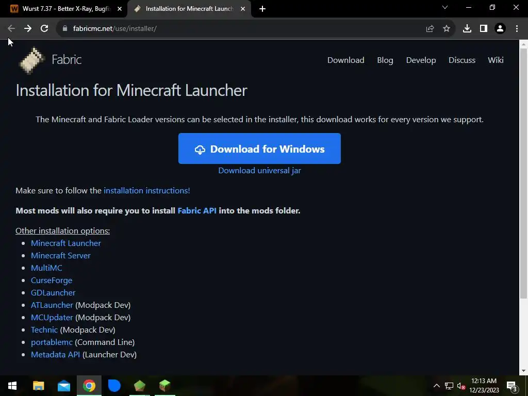Image resolution: width=528 pixels, height=396 pixels.
Task: Open the portablemc link
Action: 52,342
